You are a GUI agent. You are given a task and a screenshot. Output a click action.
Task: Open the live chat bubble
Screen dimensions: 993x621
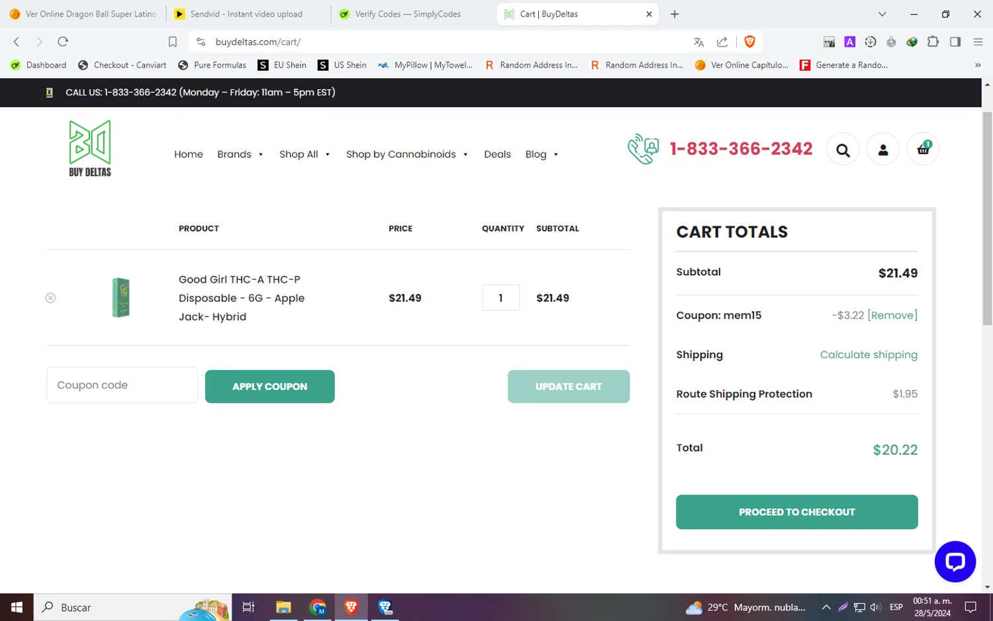955,561
